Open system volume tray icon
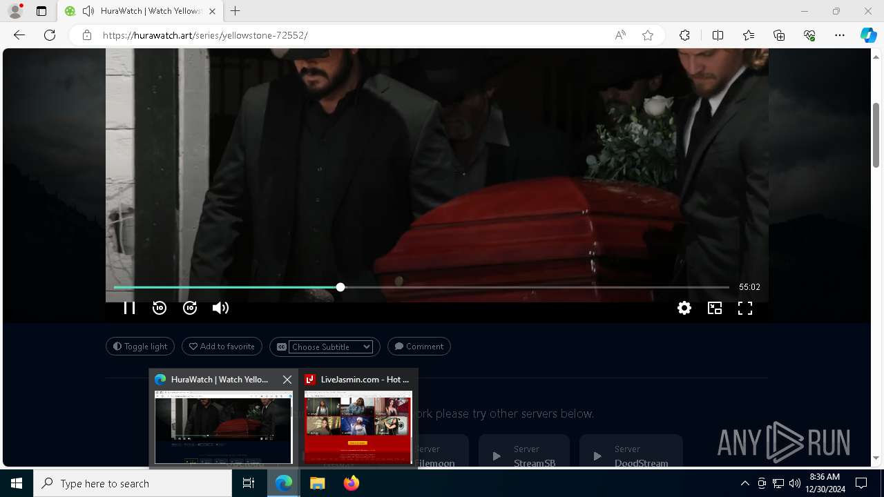Screen dimensions: 884x497 (x=794, y=483)
